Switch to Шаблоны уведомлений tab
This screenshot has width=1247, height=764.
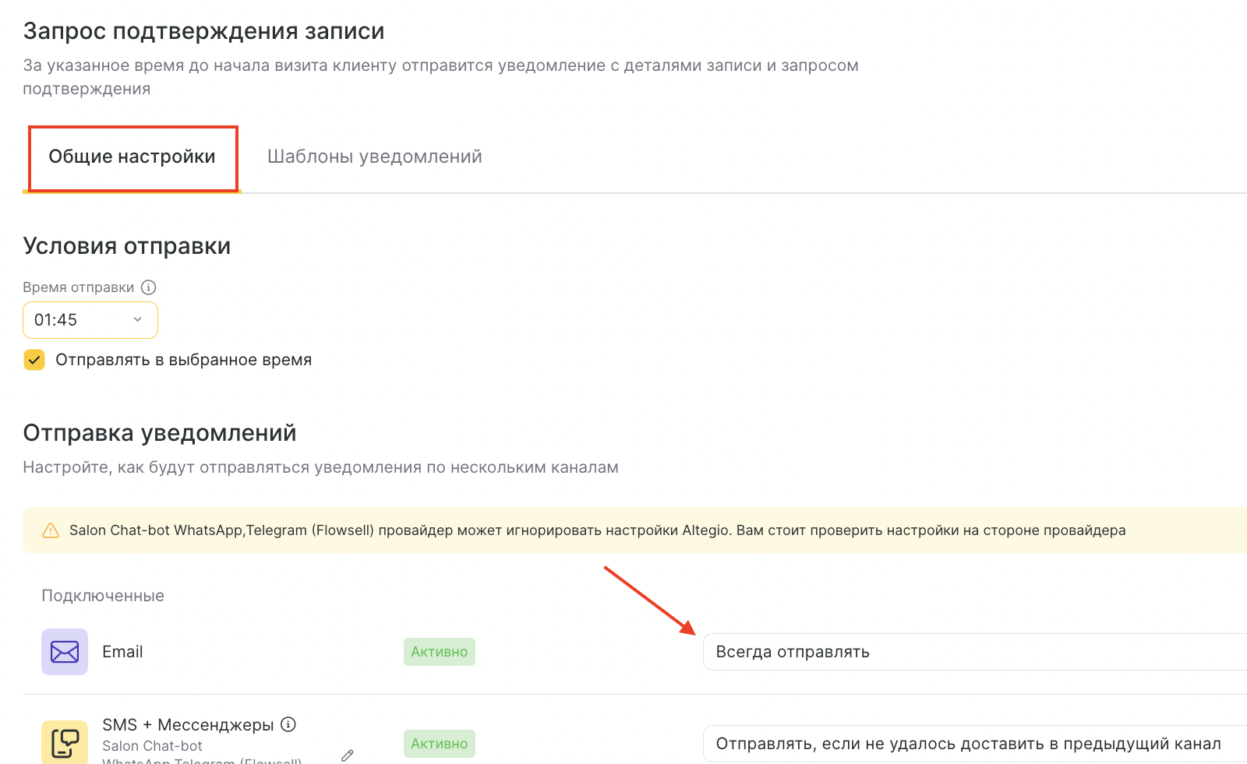click(374, 157)
